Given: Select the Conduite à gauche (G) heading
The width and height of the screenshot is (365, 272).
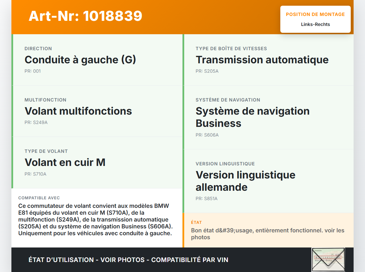Looking at the screenshot, I should coord(80,60).
